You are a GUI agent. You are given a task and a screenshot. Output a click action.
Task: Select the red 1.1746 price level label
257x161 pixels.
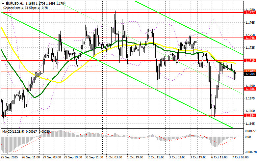point(250,38)
